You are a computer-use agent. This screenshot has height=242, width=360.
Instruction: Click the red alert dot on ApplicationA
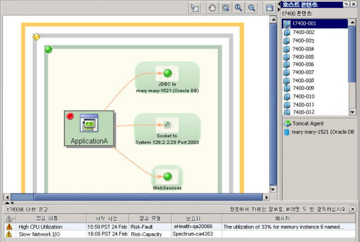coord(70,116)
